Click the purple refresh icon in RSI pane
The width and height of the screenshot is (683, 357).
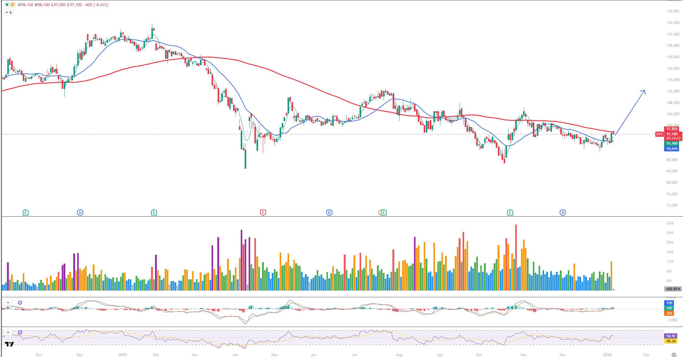point(20,332)
